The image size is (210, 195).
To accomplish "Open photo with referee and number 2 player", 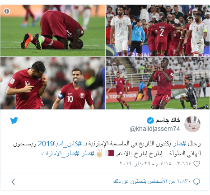I will click(x=158, y=31).
